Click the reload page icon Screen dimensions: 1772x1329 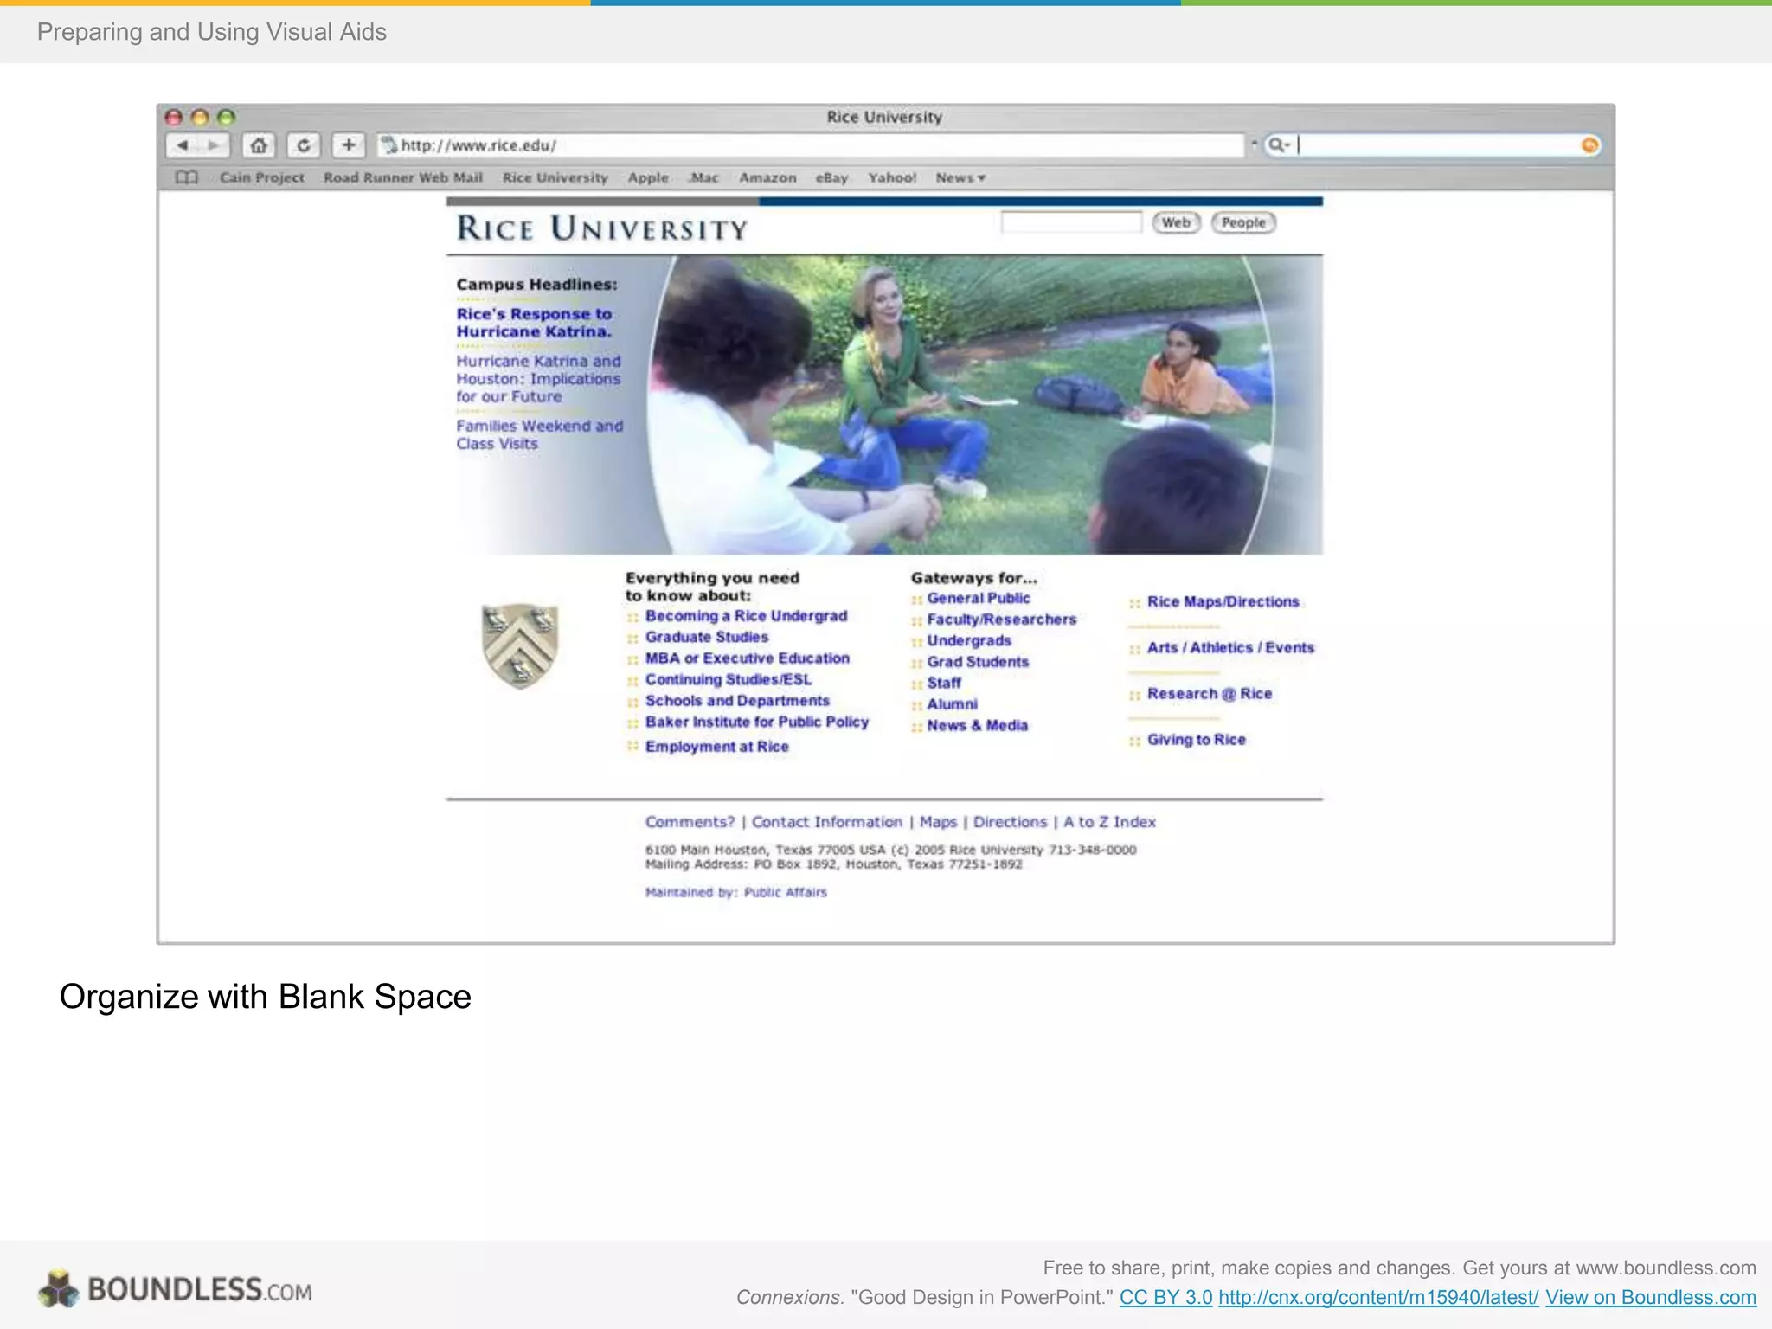pos(304,145)
